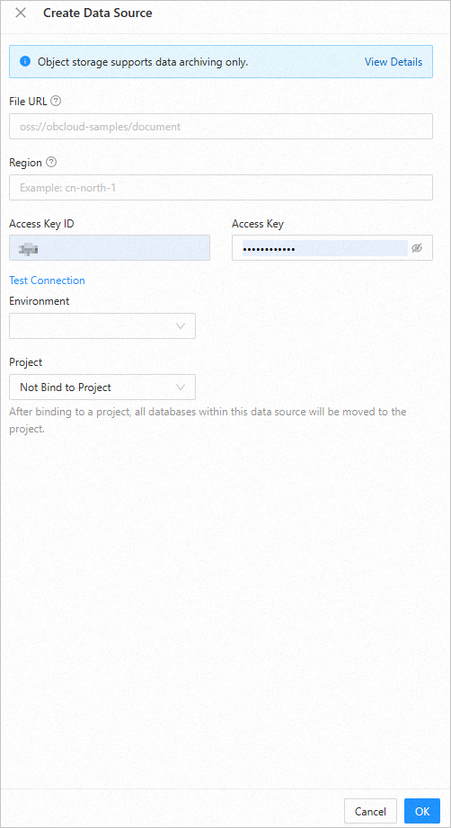This screenshot has width=451, height=828.
Task: Click the Access Key ID label
Action: [41, 223]
